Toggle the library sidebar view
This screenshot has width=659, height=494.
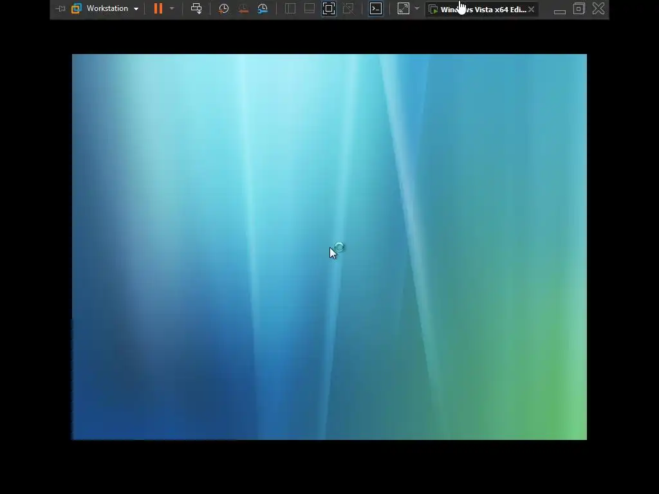pyautogui.click(x=290, y=8)
